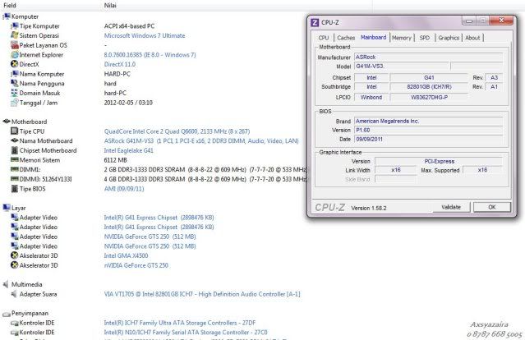Click the Manufacturer ASRock field
This screenshot has width=525, height=340.
[429, 57]
